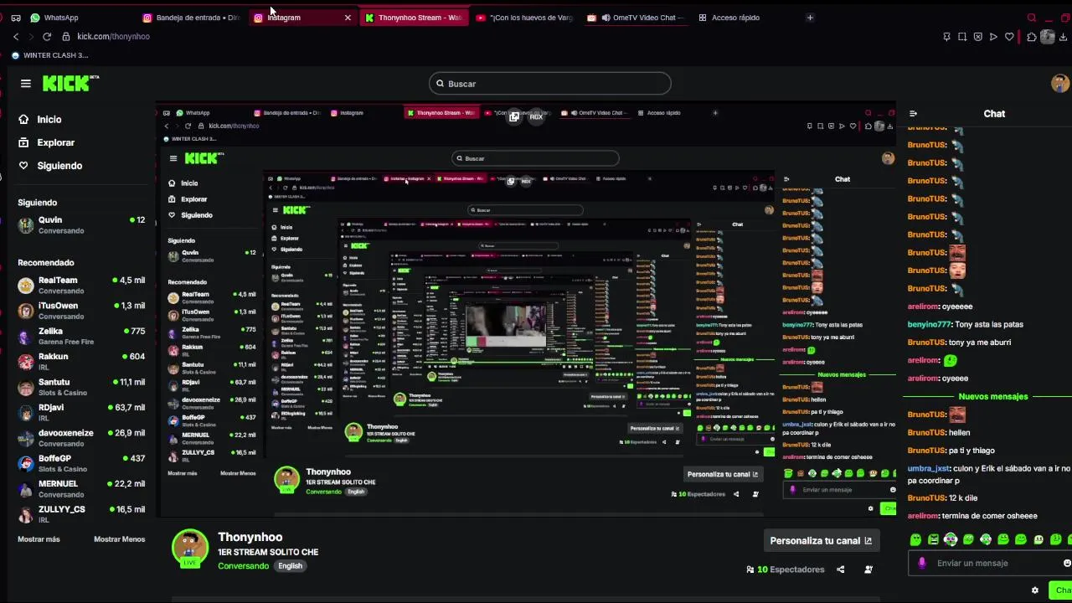
Task: Open ZULLYY_CS recommended channel
Action: pos(82,514)
